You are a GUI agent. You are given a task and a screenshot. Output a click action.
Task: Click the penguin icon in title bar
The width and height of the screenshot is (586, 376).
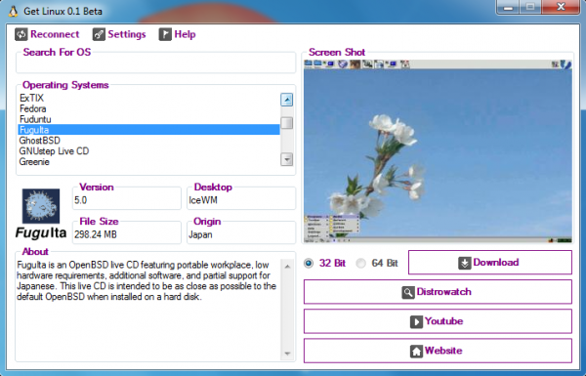pos(13,11)
